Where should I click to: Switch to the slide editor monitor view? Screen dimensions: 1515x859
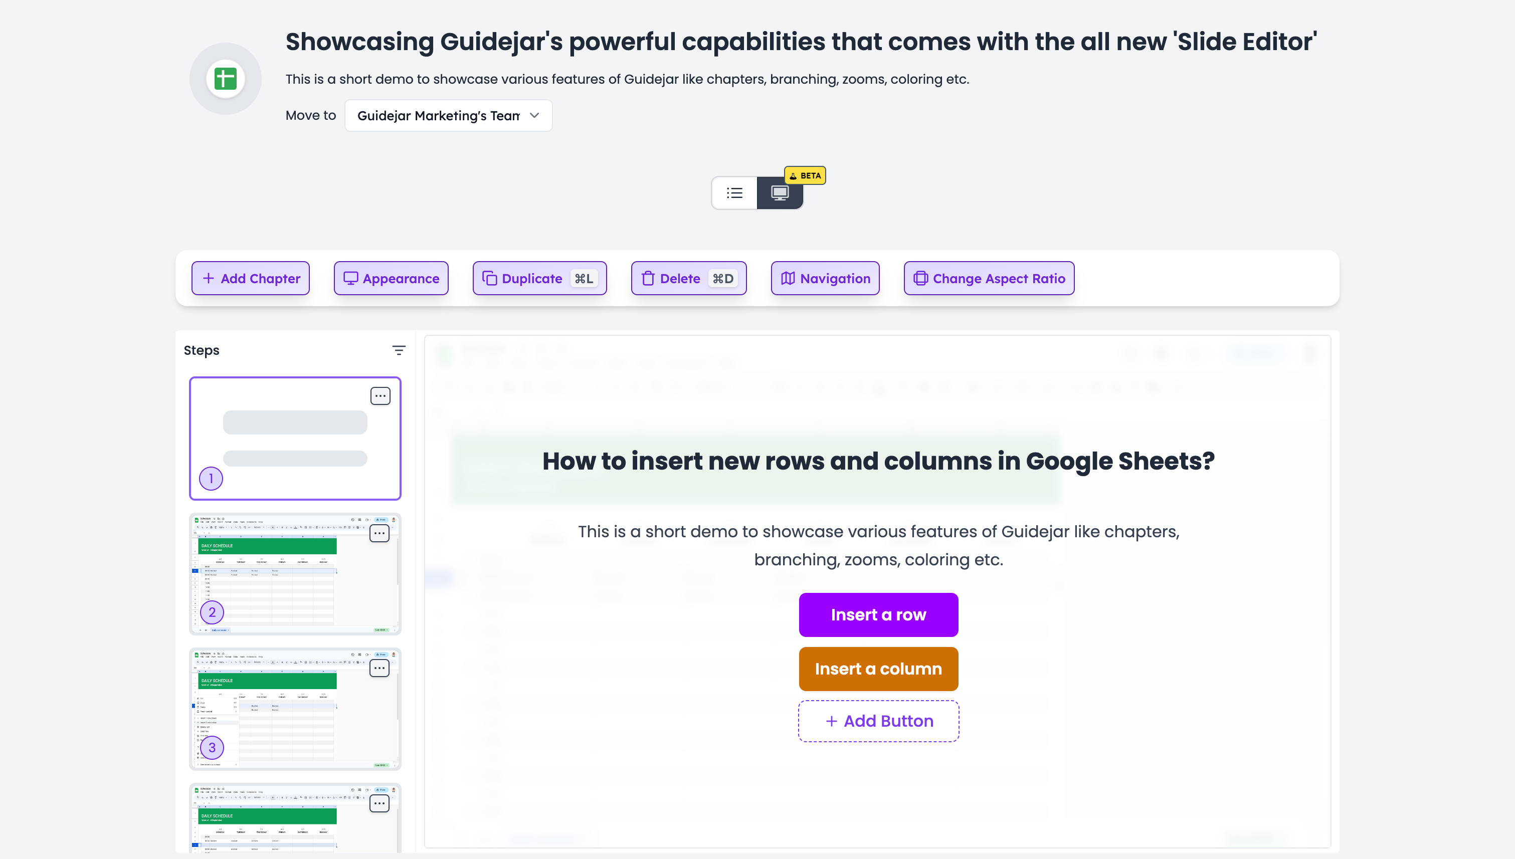tap(780, 193)
